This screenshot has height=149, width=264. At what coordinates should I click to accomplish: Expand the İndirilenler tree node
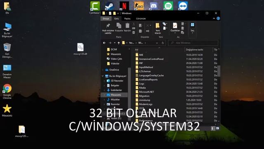coord(104,90)
